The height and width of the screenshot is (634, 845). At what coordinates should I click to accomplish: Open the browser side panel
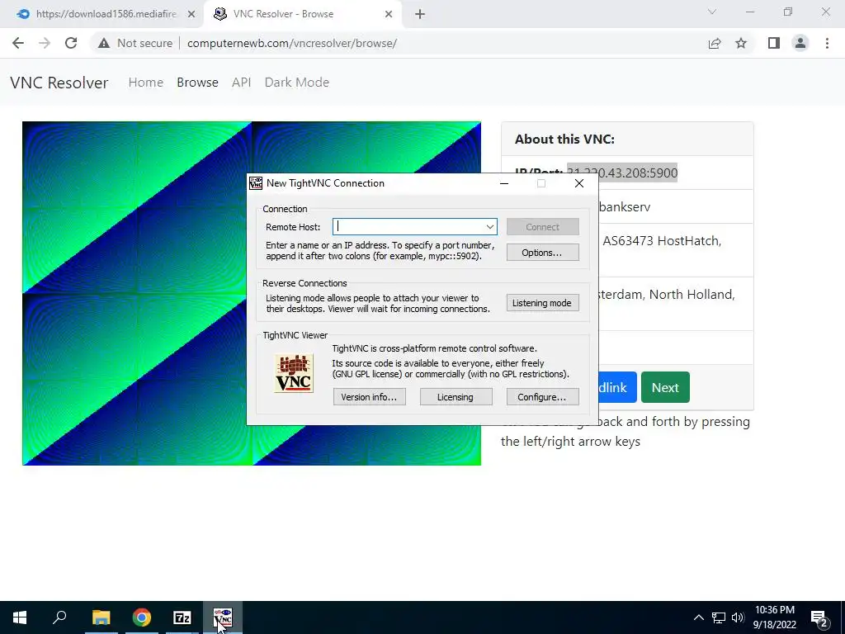click(774, 43)
